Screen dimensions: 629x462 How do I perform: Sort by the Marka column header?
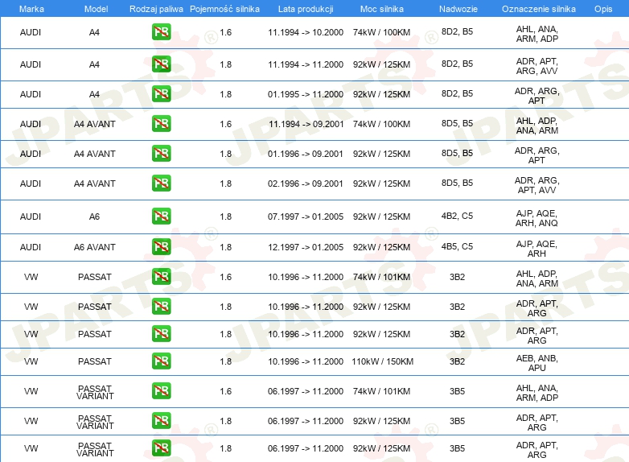click(x=31, y=9)
